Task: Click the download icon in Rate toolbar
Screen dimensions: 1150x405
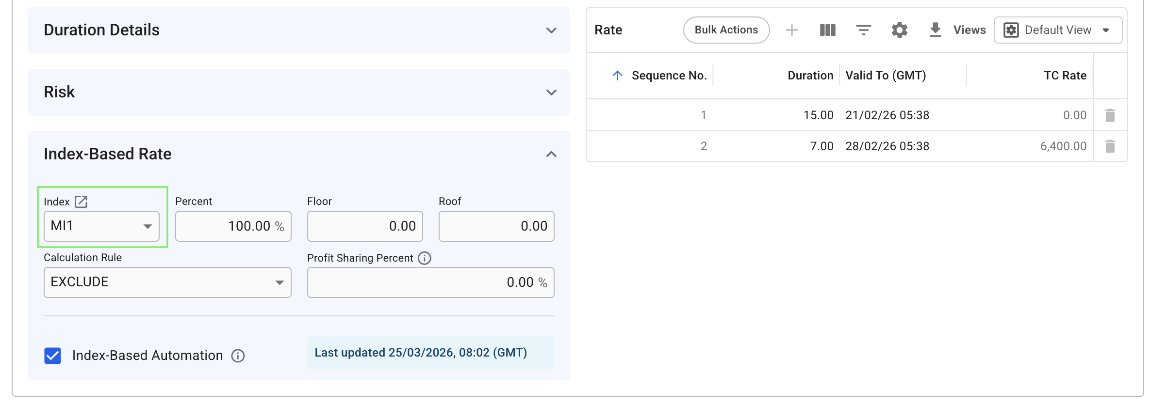Action: [x=935, y=30]
